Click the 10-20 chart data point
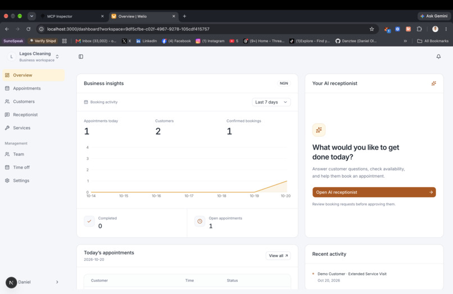 (287, 181)
